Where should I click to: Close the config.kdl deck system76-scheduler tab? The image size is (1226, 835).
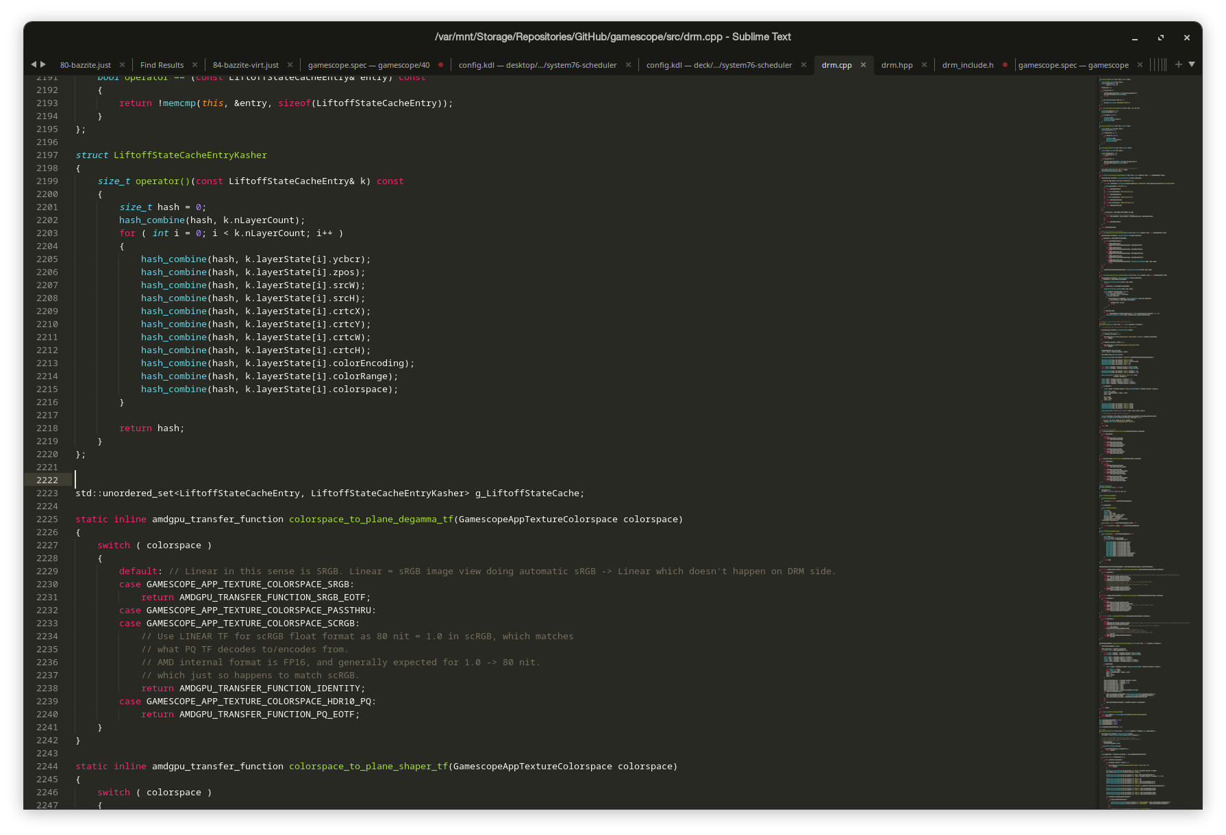coord(803,65)
